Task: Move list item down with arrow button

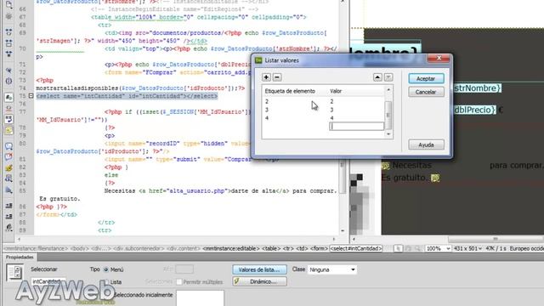Action: [x=388, y=77]
